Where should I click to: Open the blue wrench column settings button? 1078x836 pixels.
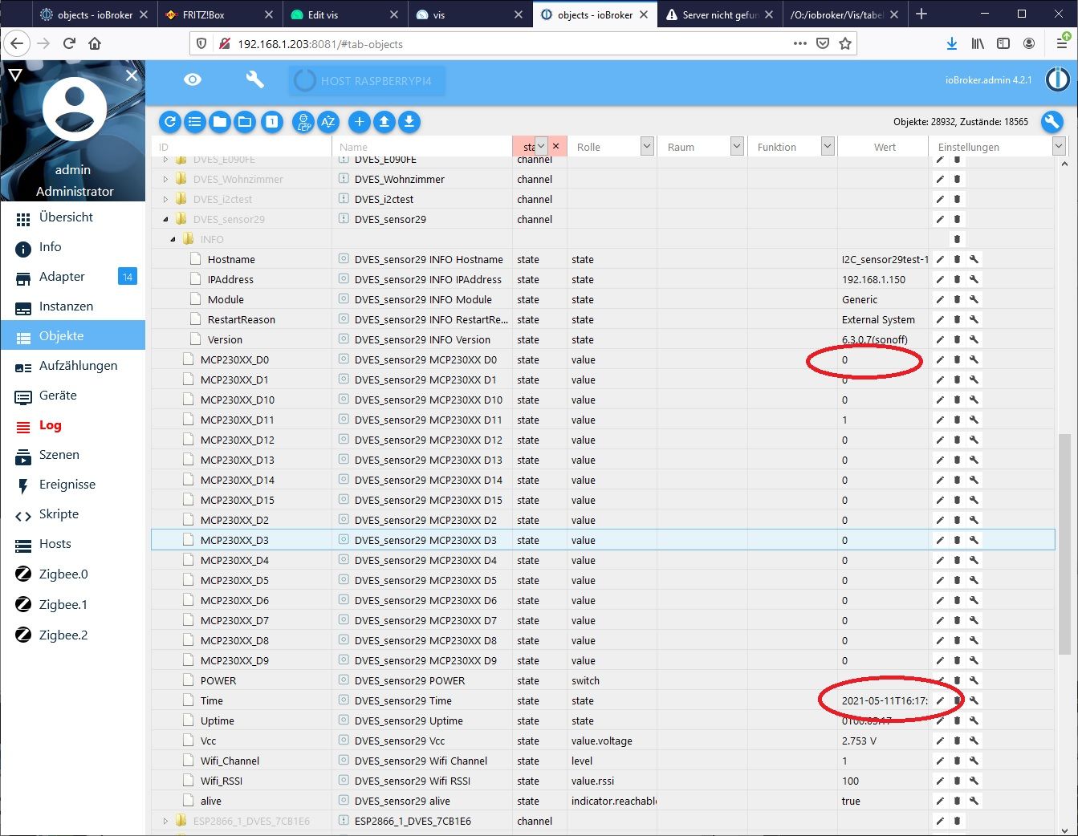(1052, 122)
